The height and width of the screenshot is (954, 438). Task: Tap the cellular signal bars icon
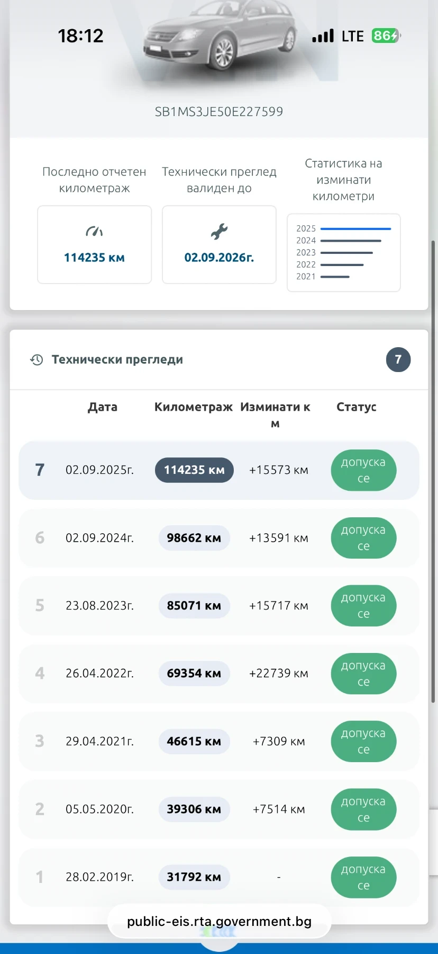pos(323,36)
